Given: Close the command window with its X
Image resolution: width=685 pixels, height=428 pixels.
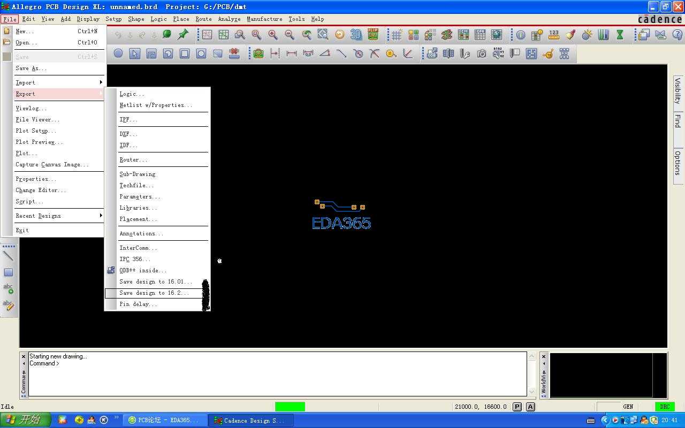Looking at the screenshot, I should tap(24, 356).
